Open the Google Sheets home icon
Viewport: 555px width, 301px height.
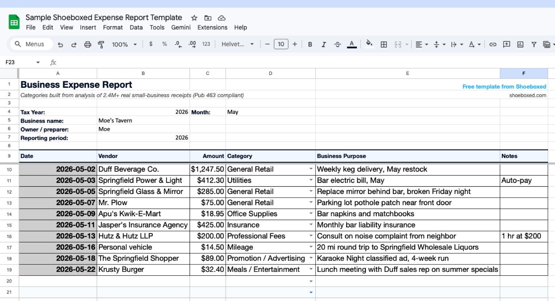click(14, 22)
